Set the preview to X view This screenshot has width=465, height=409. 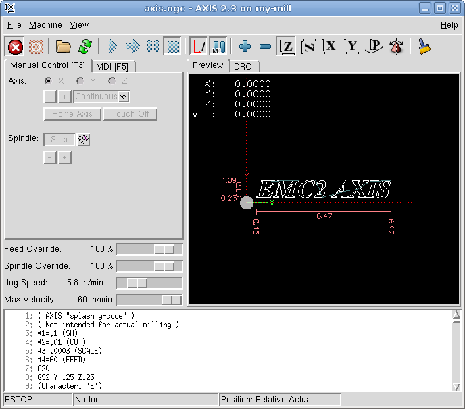(x=330, y=47)
